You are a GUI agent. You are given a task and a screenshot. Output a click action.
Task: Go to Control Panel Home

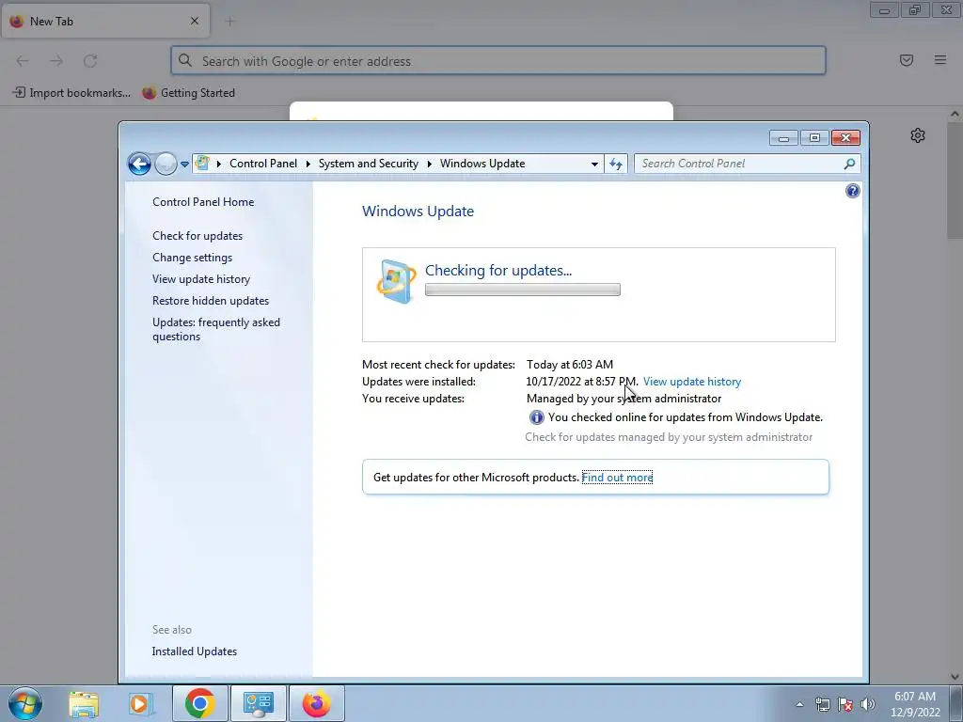coord(203,202)
